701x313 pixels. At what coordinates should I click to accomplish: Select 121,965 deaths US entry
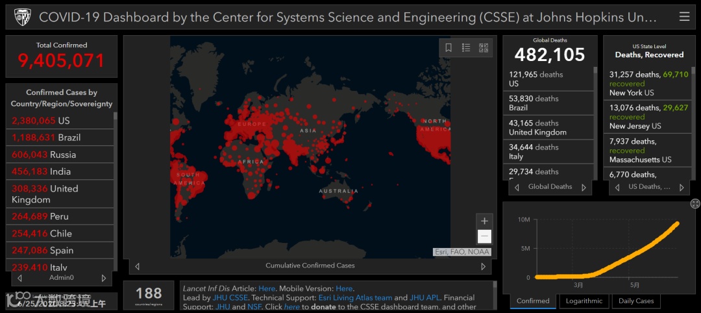pos(548,79)
